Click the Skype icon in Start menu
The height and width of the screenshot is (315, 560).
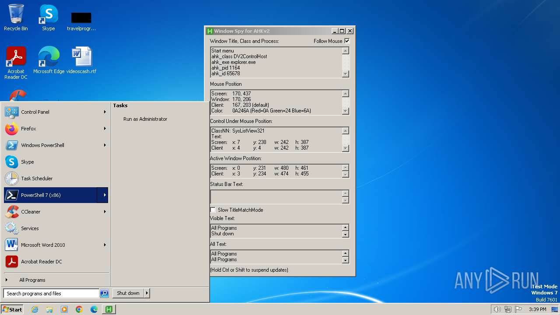pos(12,162)
